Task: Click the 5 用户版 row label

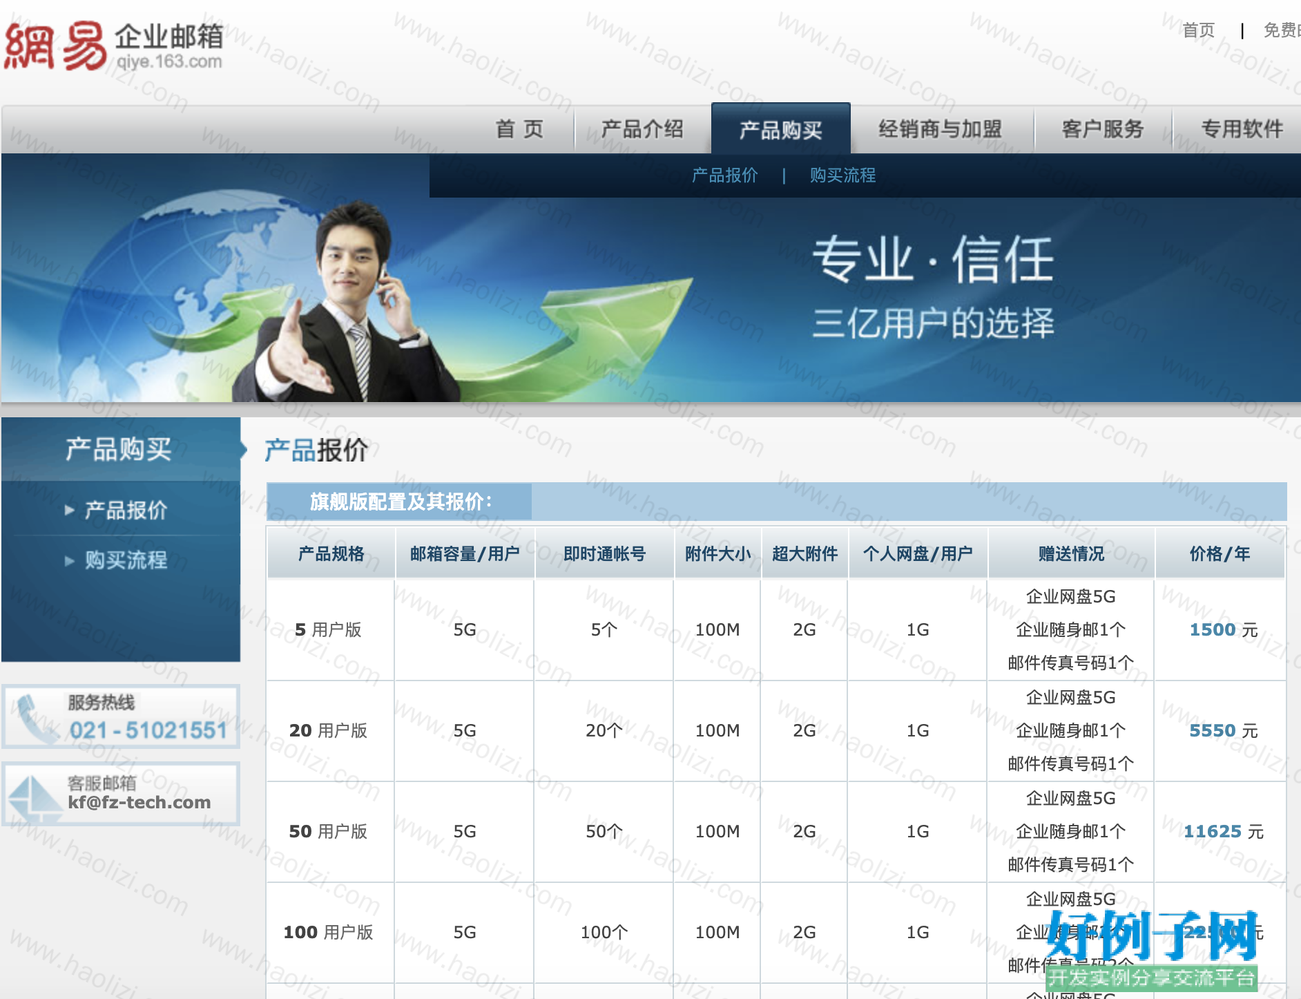Action: pos(328,629)
